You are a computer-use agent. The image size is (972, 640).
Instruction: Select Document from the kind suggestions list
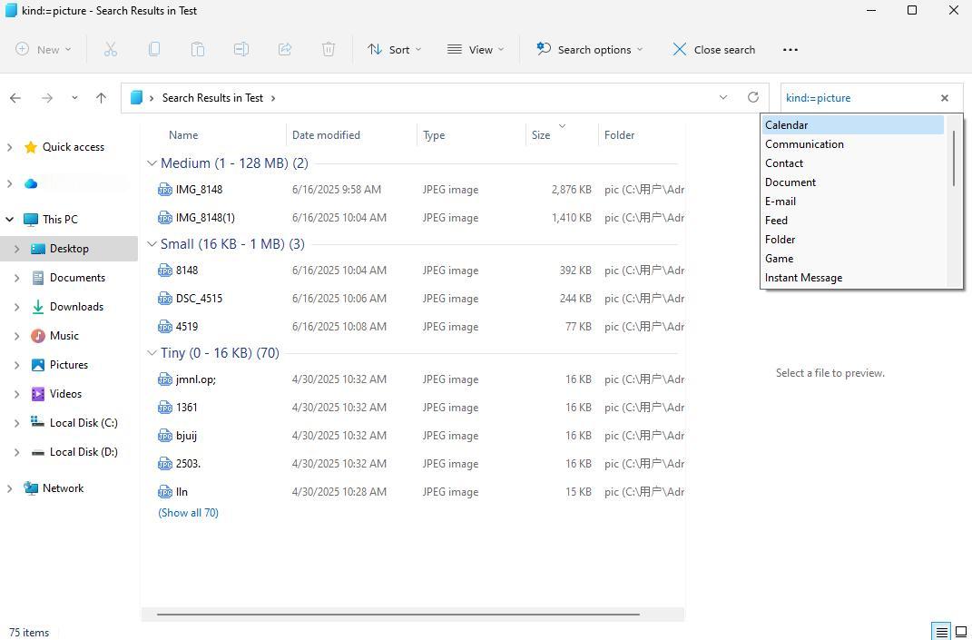pyautogui.click(x=790, y=182)
